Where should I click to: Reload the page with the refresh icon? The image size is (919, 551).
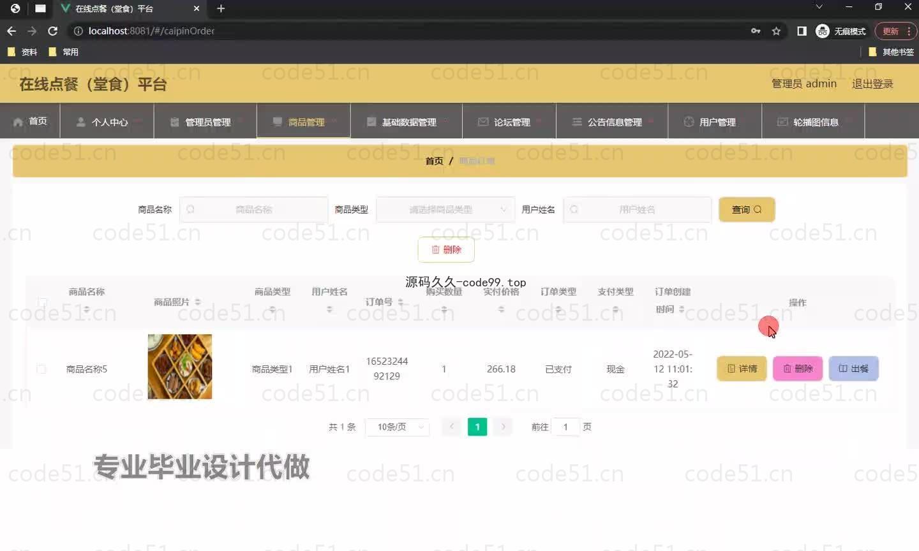53,31
